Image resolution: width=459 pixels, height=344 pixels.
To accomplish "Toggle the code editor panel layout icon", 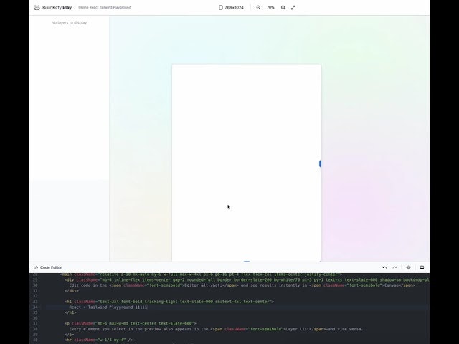I will (422, 267).
